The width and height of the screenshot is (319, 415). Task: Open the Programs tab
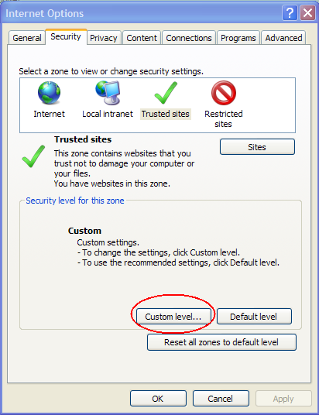coord(238,38)
